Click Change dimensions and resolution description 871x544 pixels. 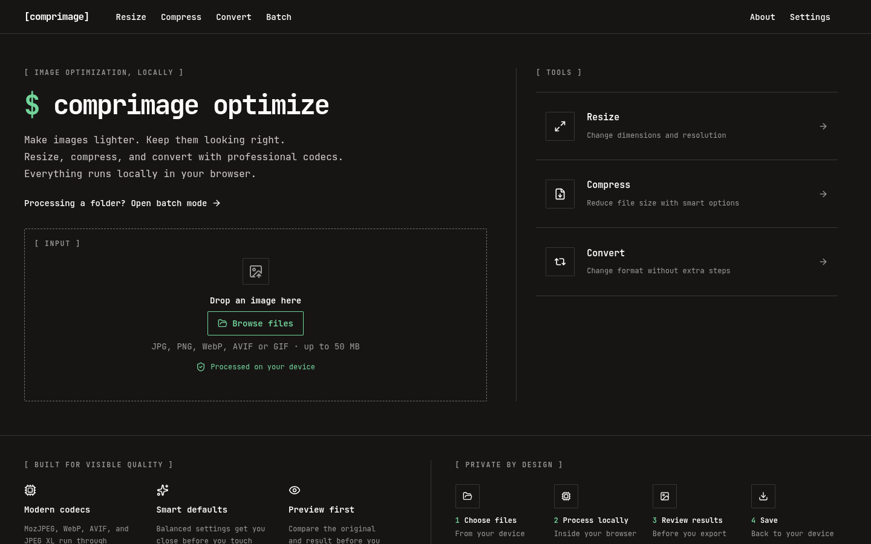click(x=656, y=135)
